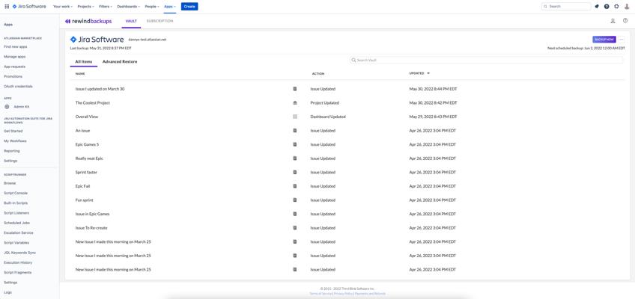Open Execution History in sidebar
The height and width of the screenshot is (299, 635).
click(x=18, y=262)
